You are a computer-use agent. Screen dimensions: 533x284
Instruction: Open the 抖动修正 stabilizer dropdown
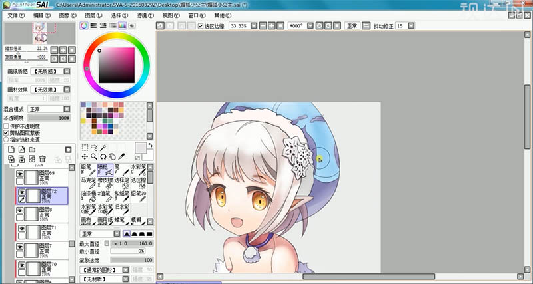(411, 26)
